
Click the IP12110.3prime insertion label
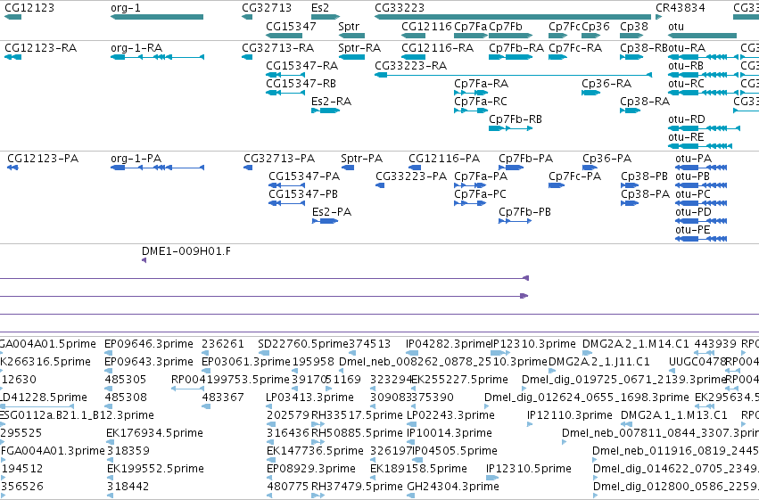[x=570, y=415]
